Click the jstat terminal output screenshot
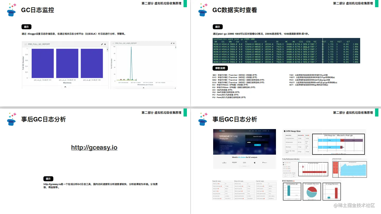The image size is (381, 214). coord(286,51)
